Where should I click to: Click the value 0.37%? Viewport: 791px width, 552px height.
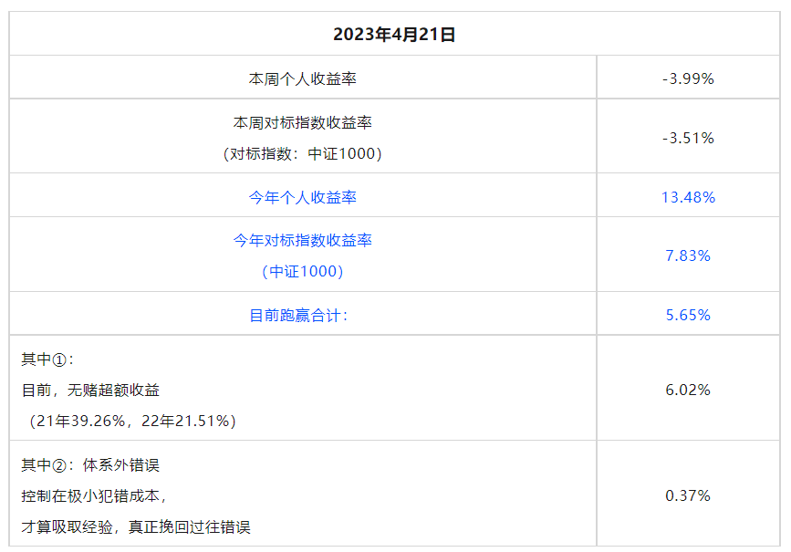click(x=688, y=496)
